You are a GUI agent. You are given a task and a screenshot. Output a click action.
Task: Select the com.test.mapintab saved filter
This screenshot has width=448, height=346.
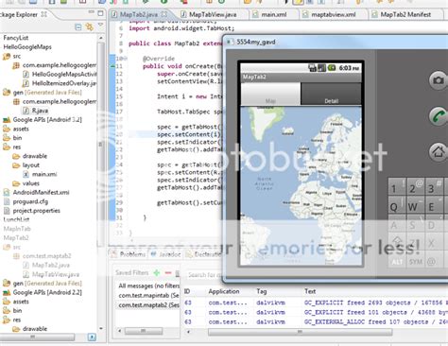[148, 296]
